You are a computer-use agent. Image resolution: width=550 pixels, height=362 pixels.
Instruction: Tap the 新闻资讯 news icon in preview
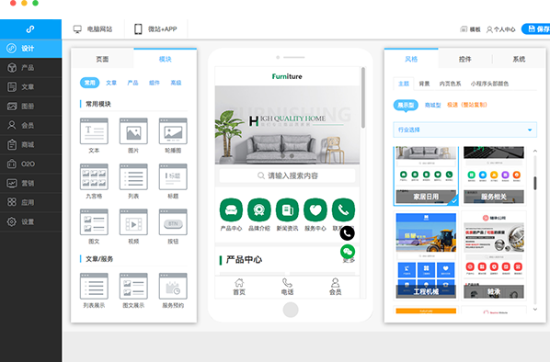coord(287,209)
